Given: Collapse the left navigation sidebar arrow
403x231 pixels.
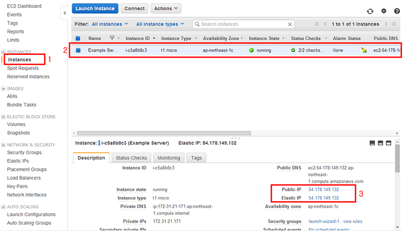Looking at the screenshot, I should pyautogui.click(x=64, y=11).
